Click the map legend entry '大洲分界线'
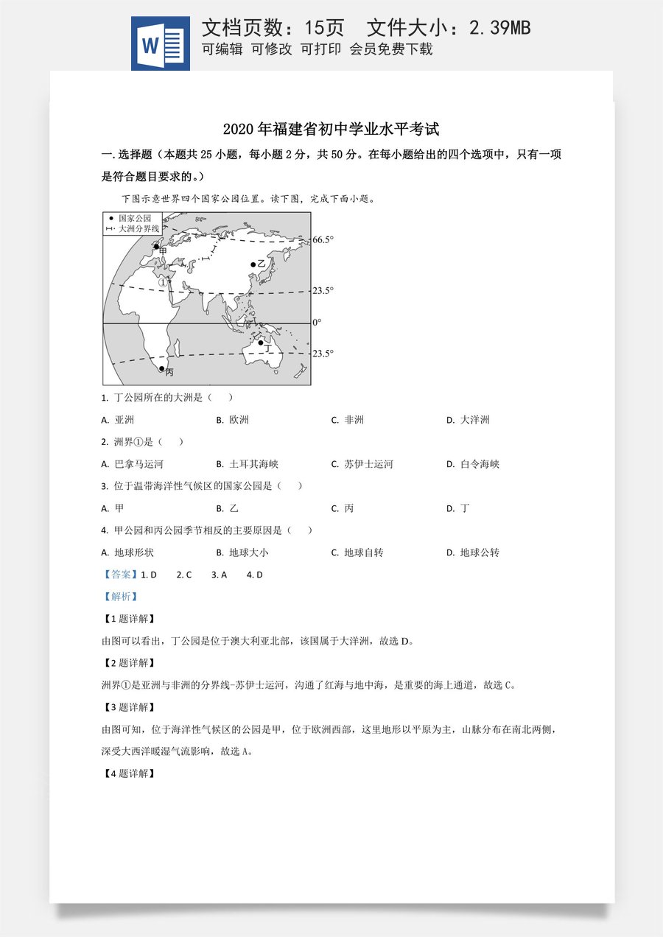Screen dimensions: 663x937 [x=138, y=229]
